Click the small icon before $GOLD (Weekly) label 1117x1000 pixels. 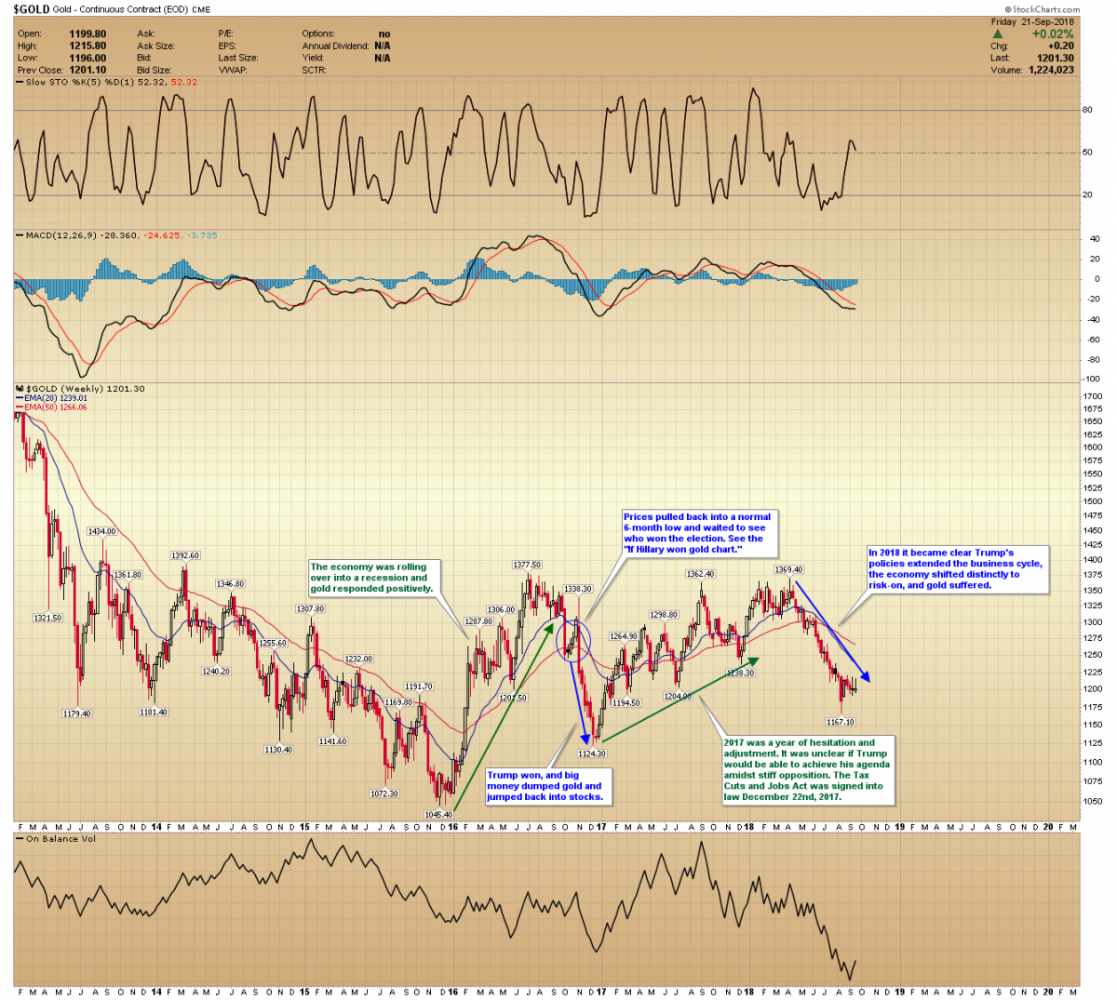(19, 389)
